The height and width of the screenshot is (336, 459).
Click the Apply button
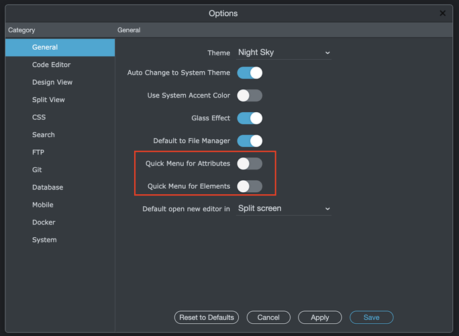coord(320,318)
